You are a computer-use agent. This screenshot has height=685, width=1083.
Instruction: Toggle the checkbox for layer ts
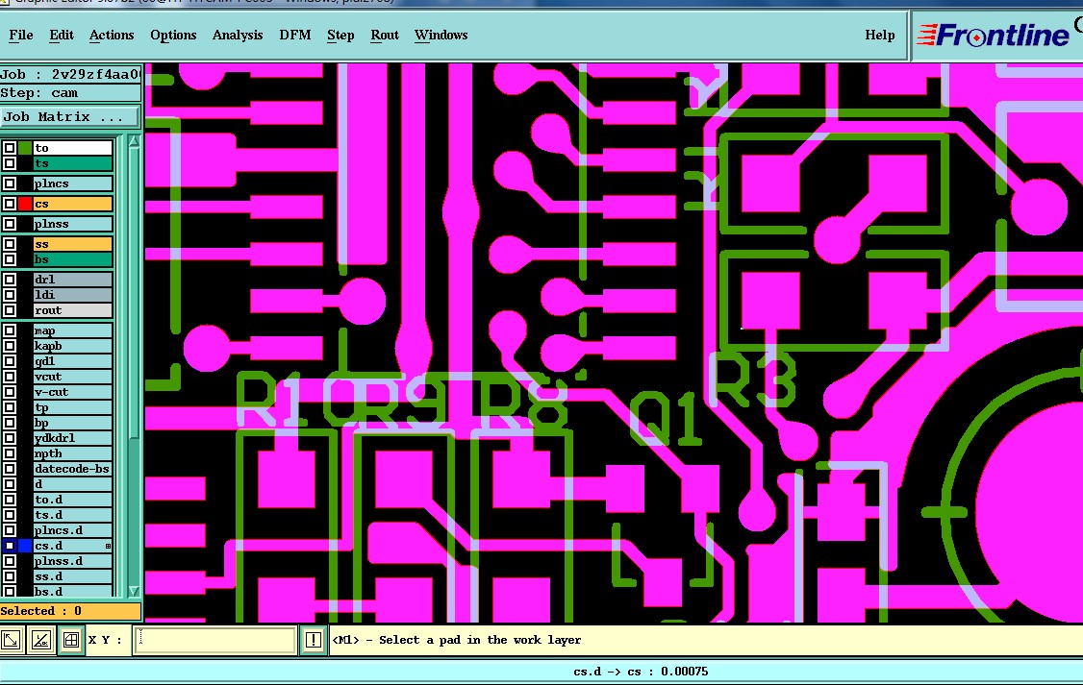click(x=9, y=163)
